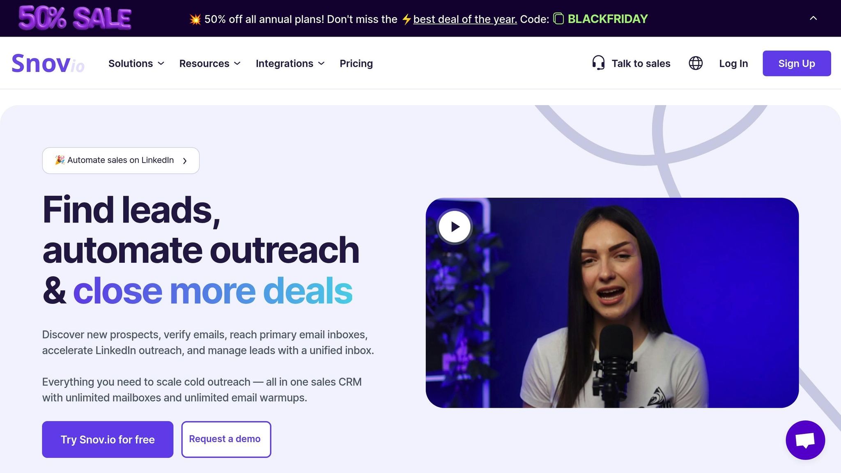Open the live chat bubble

tap(805, 440)
